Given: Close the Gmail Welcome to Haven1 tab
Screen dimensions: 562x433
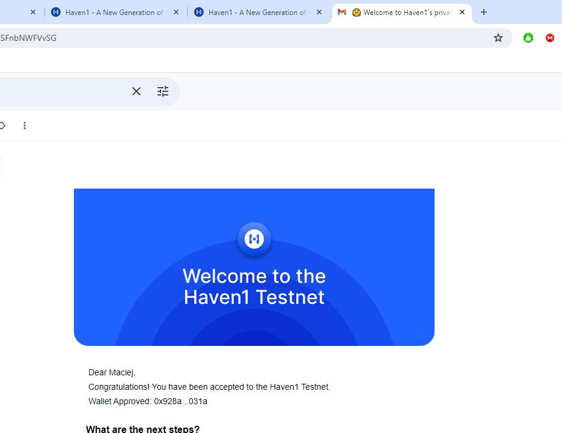Looking at the screenshot, I should [462, 12].
